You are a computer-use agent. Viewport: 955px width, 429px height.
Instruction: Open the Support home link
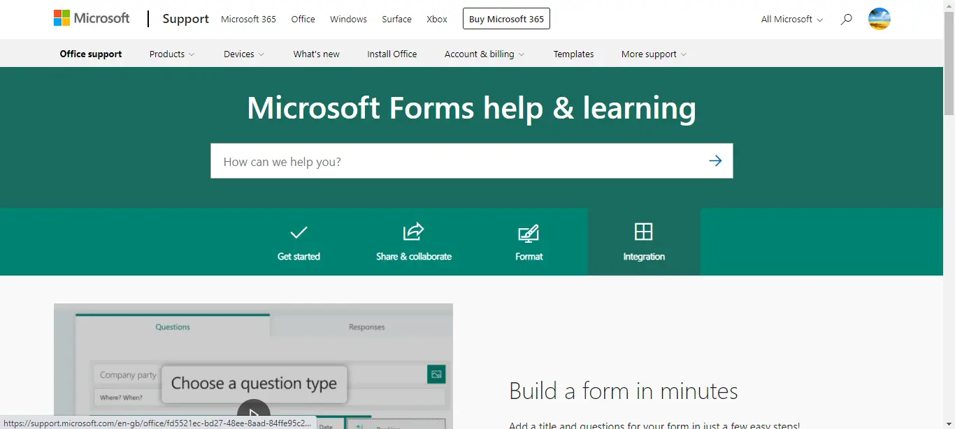pyautogui.click(x=185, y=19)
